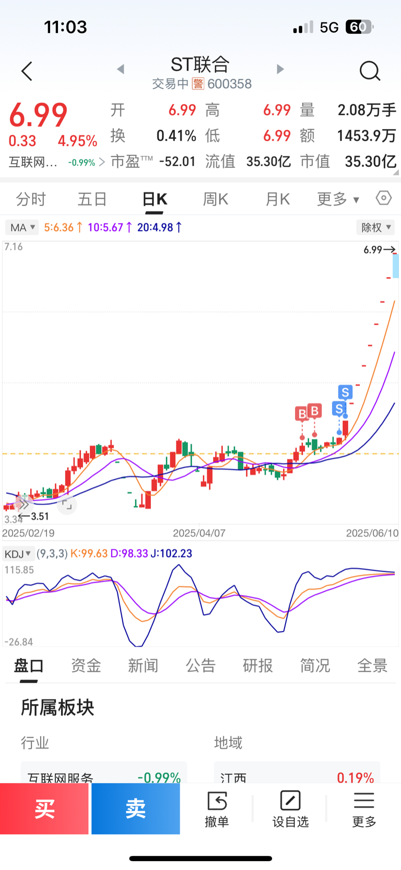Tap the right B buy marker
The height and width of the screenshot is (870, 401).
click(x=314, y=411)
